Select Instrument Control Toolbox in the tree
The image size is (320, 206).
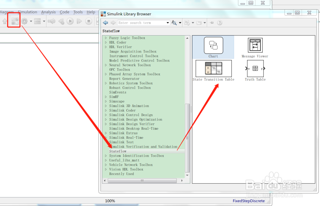coord(134,56)
